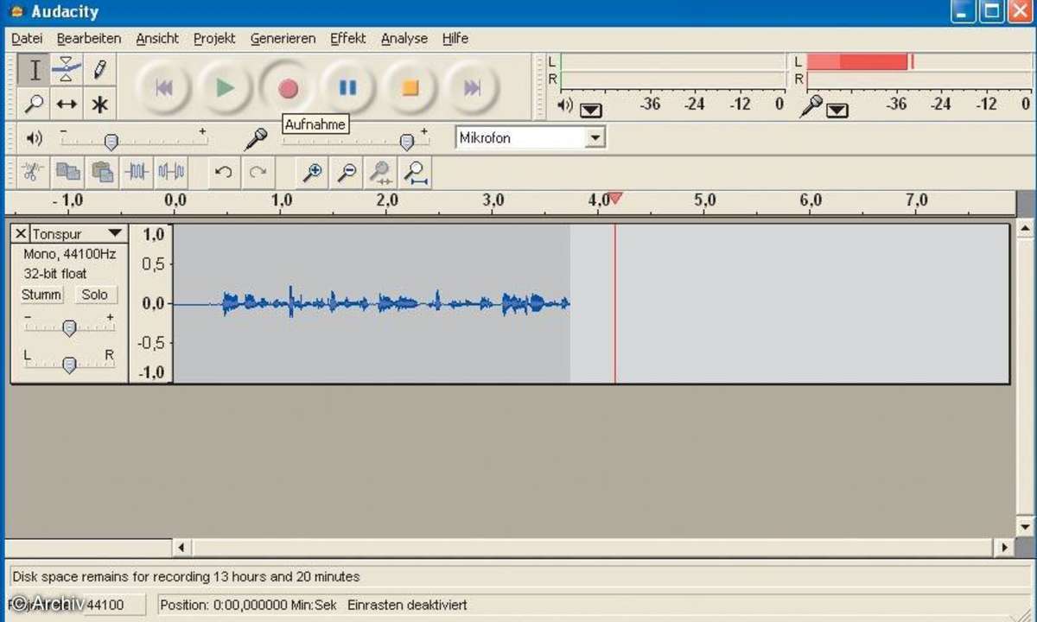This screenshot has width=1037, height=622.
Task: Click the input microphone meter icon
Action: pos(811,105)
